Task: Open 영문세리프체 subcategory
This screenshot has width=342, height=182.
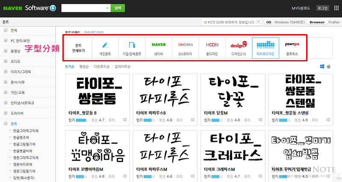Action: 23,165
